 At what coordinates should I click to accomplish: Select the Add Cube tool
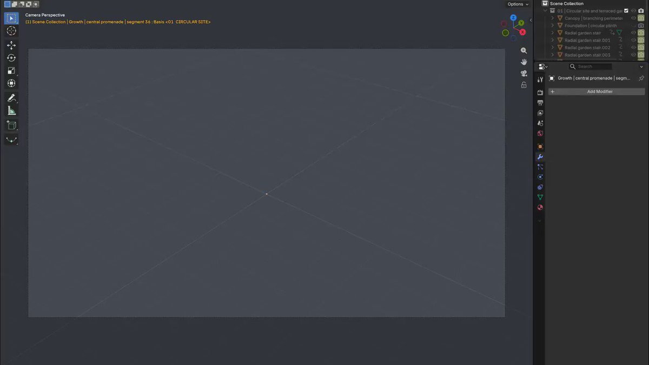11,125
